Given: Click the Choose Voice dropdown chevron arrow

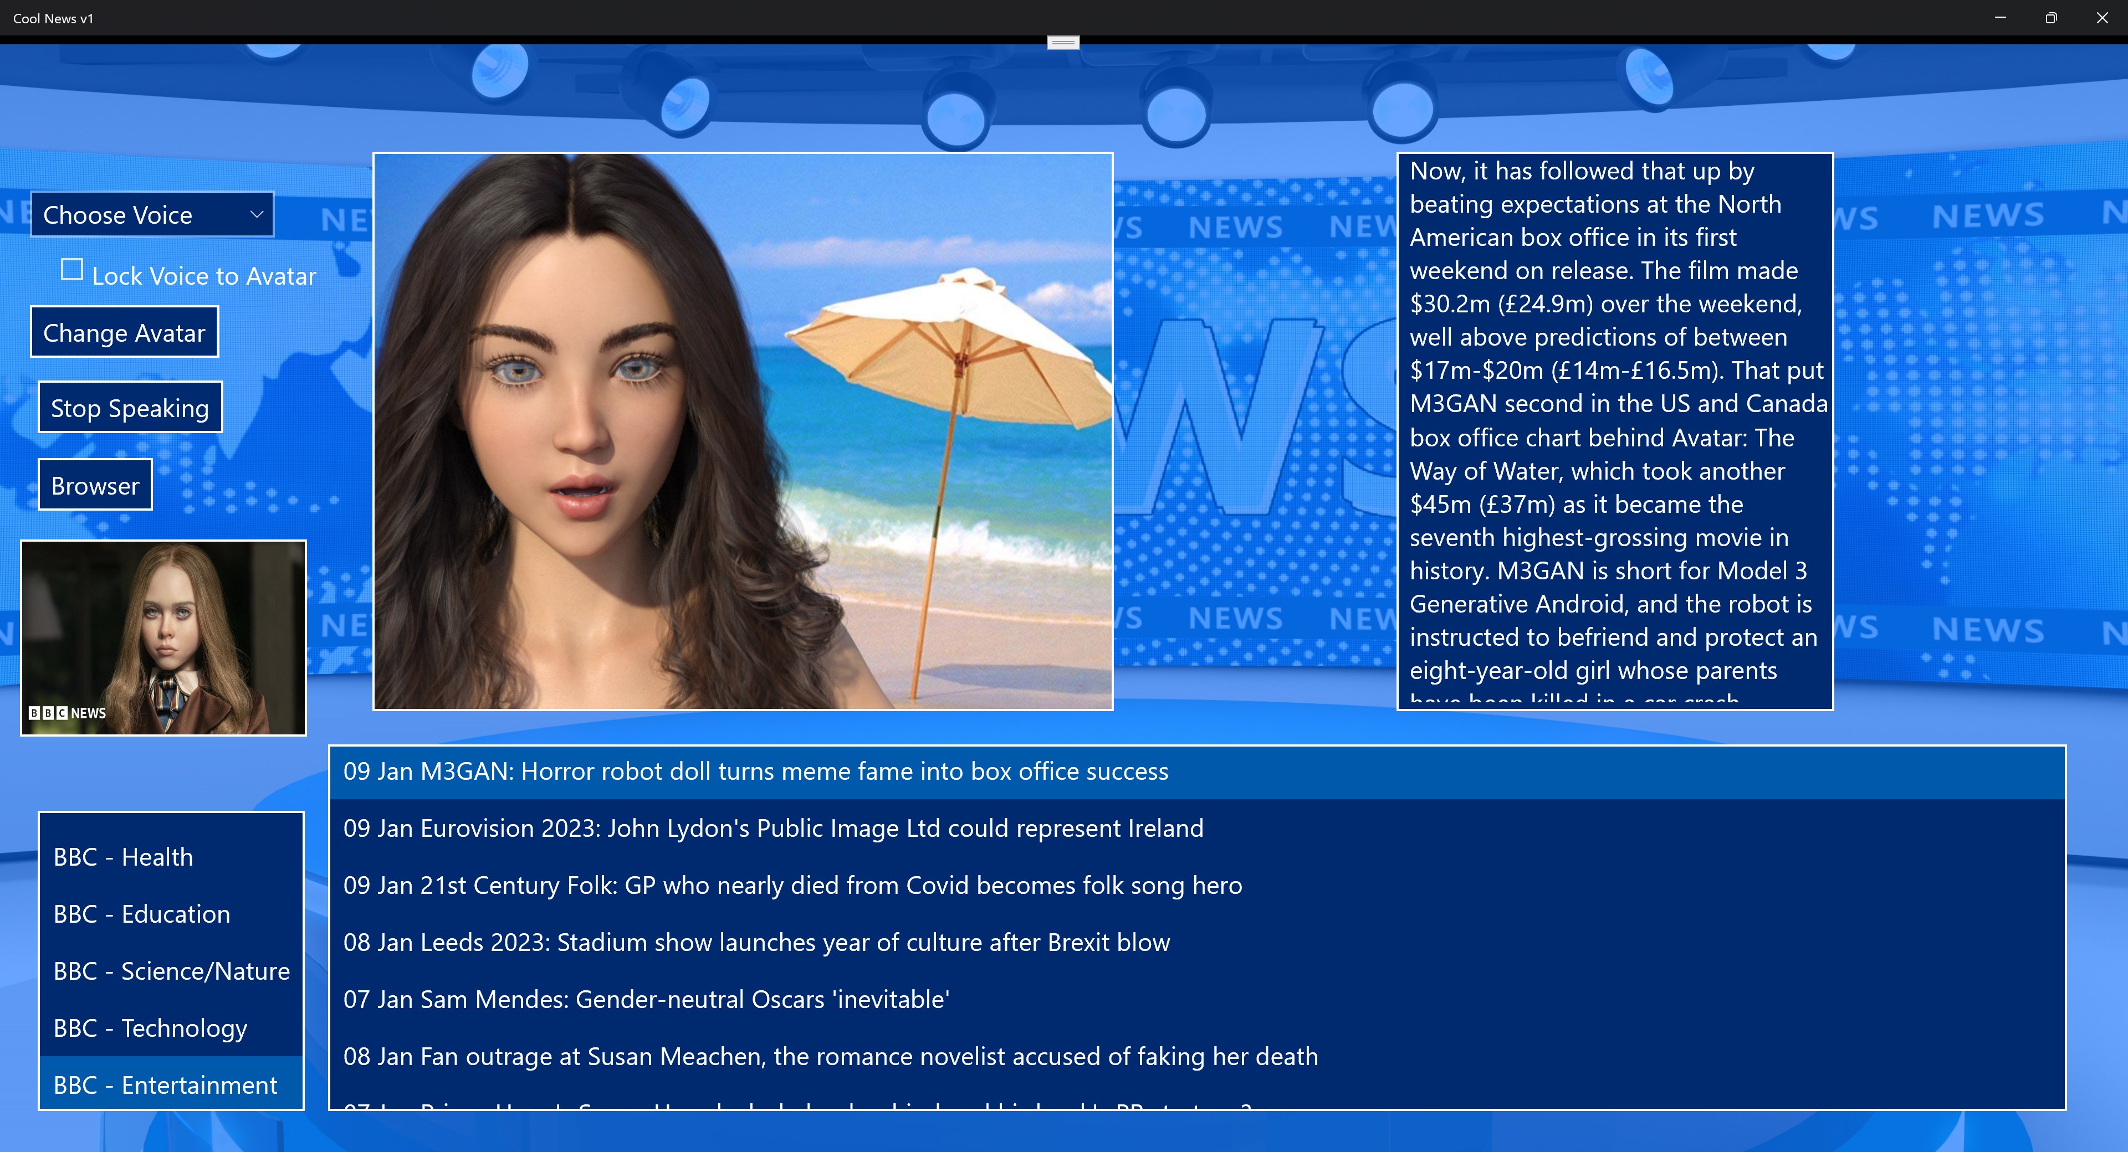Looking at the screenshot, I should coord(257,215).
